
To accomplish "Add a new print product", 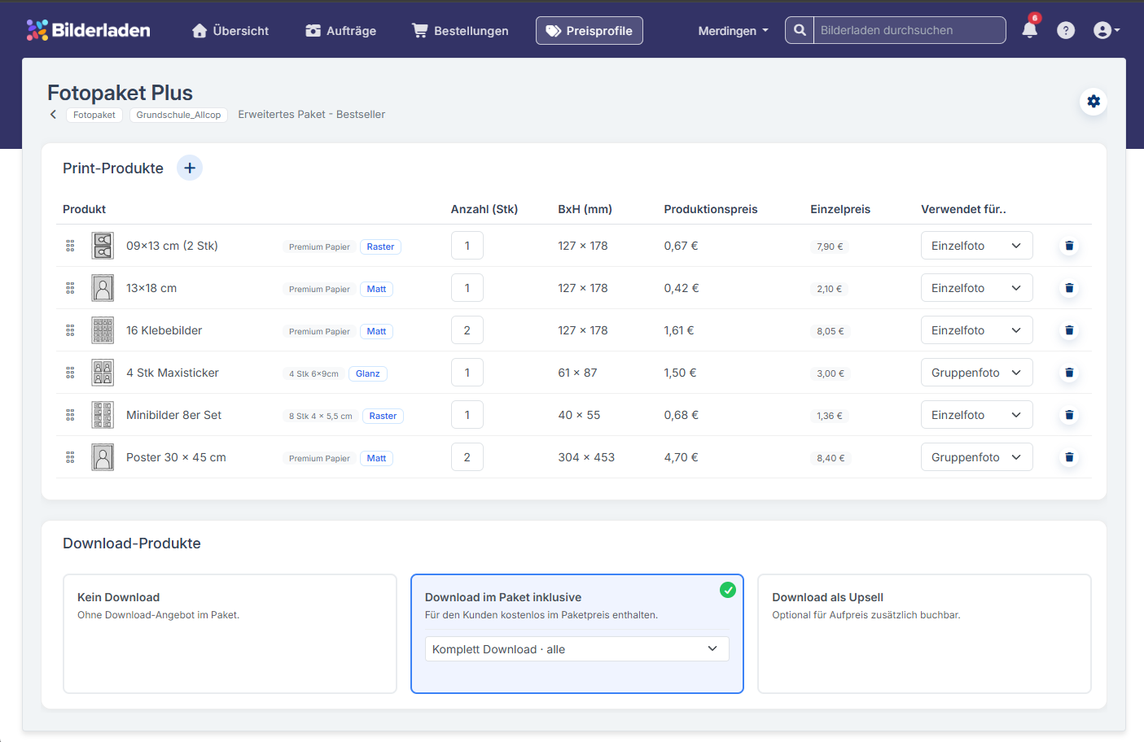I will tap(190, 168).
